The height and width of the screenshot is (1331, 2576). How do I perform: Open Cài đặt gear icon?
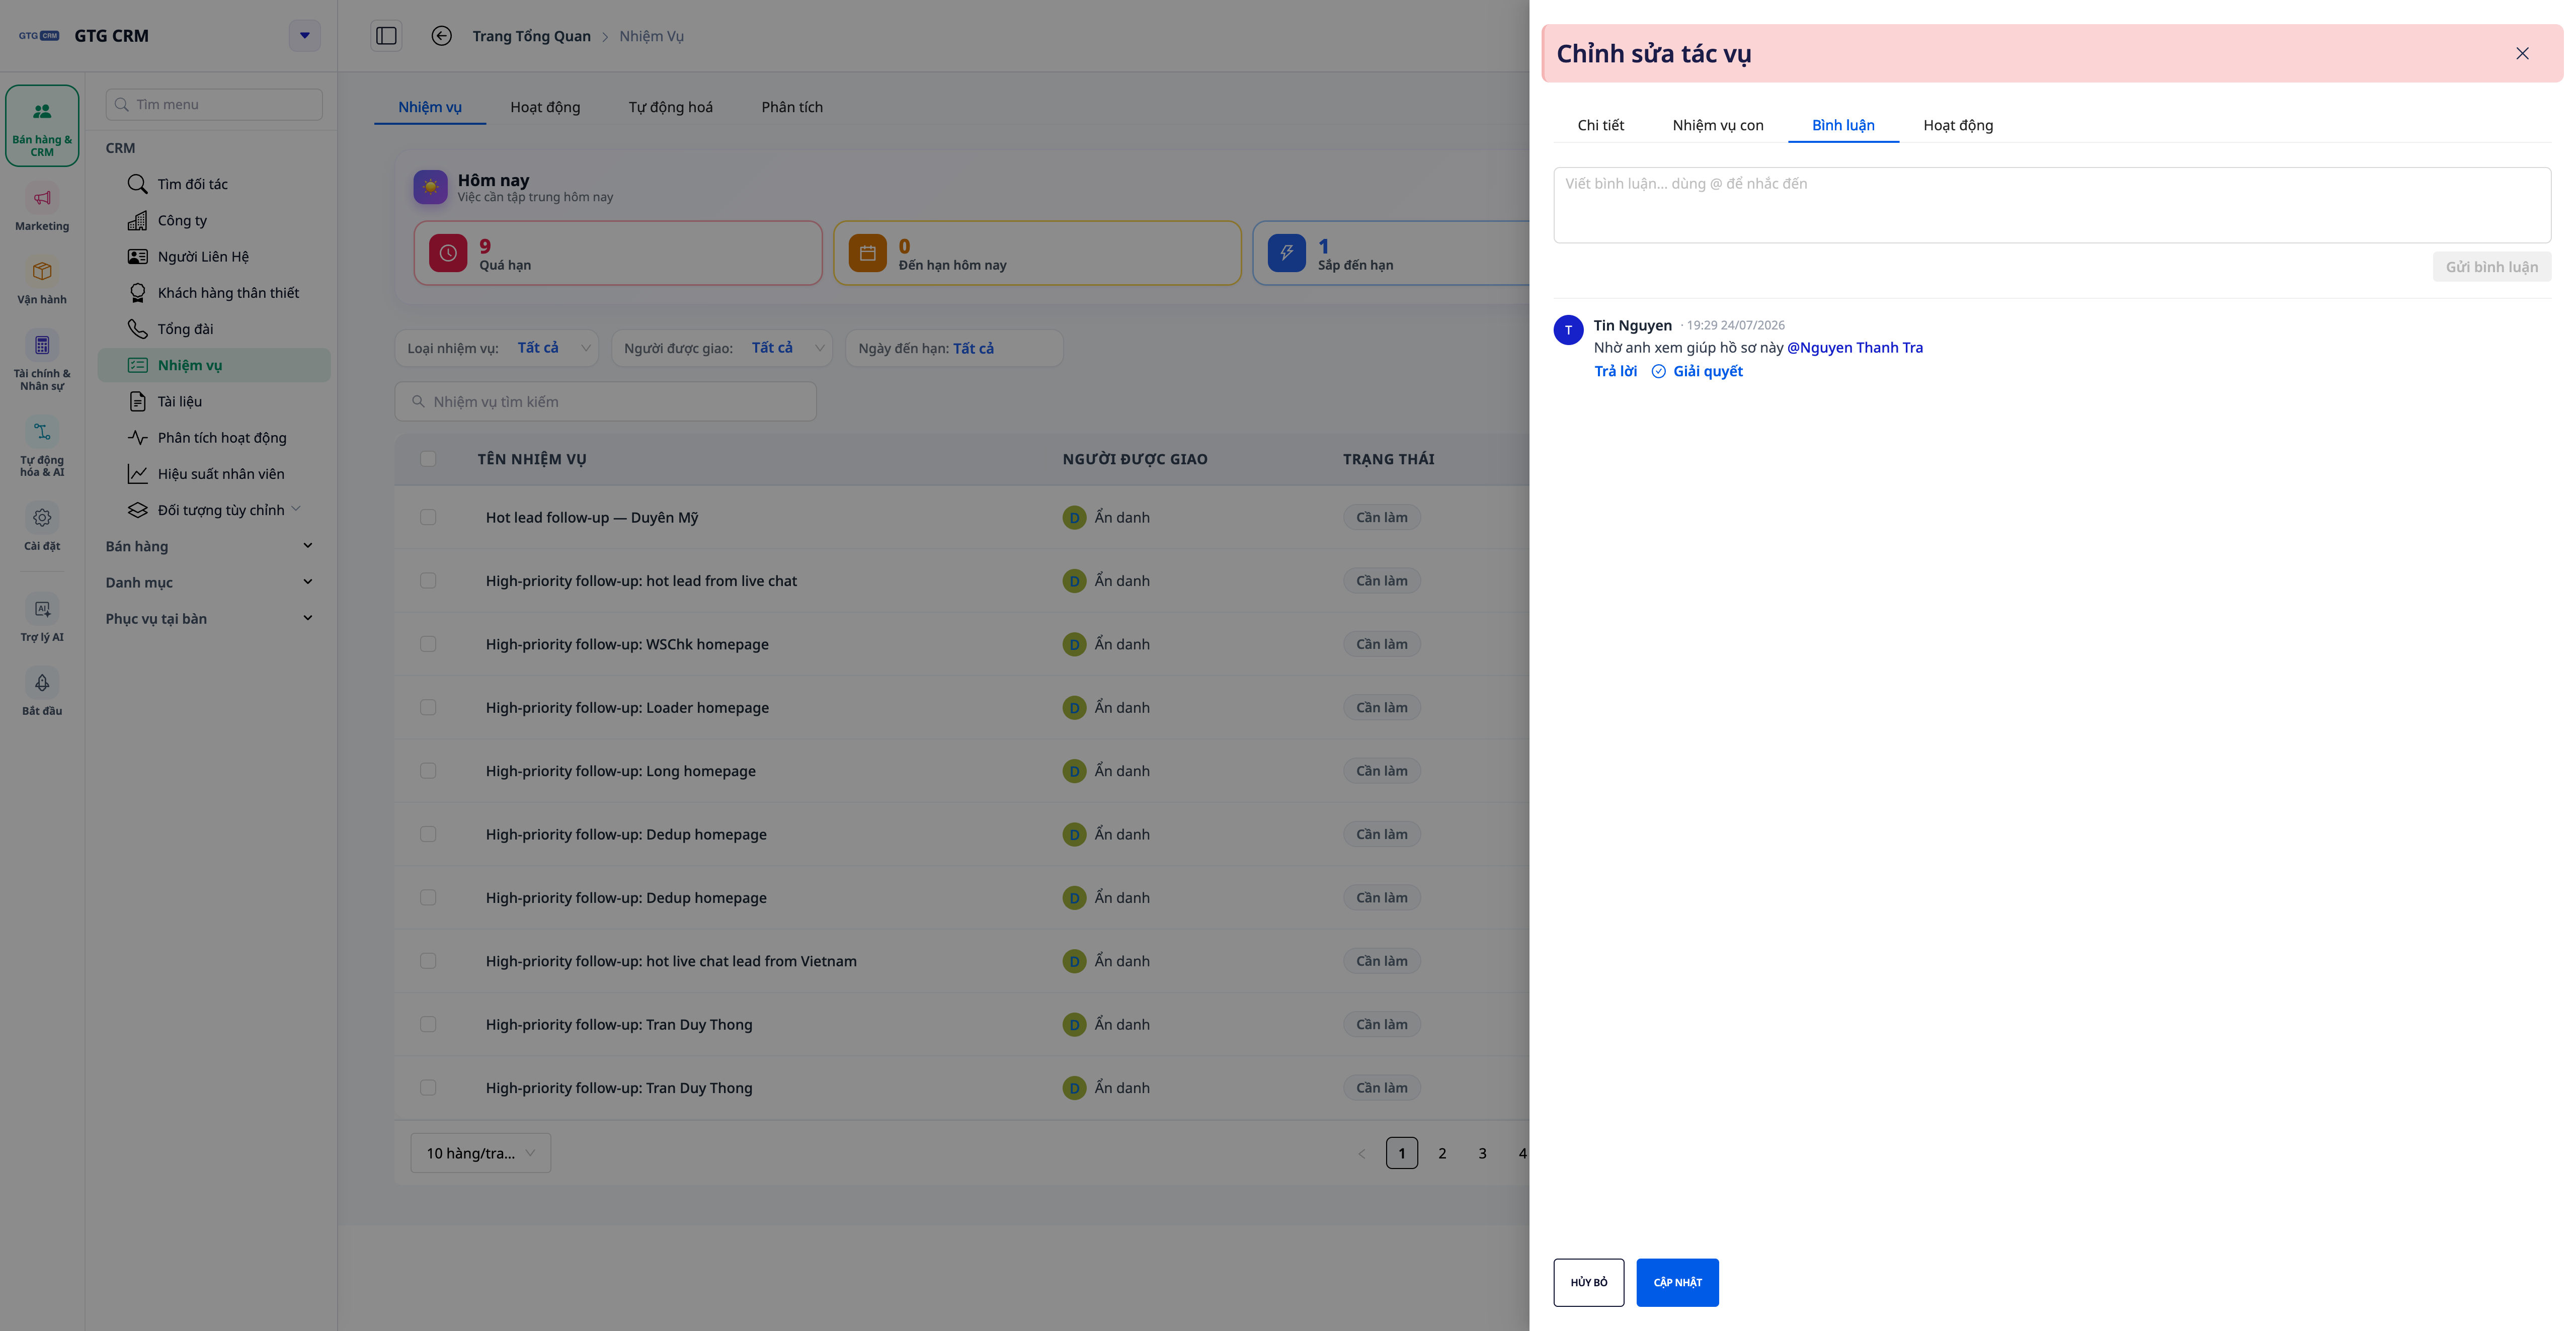pyautogui.click(x=42, y=518)
